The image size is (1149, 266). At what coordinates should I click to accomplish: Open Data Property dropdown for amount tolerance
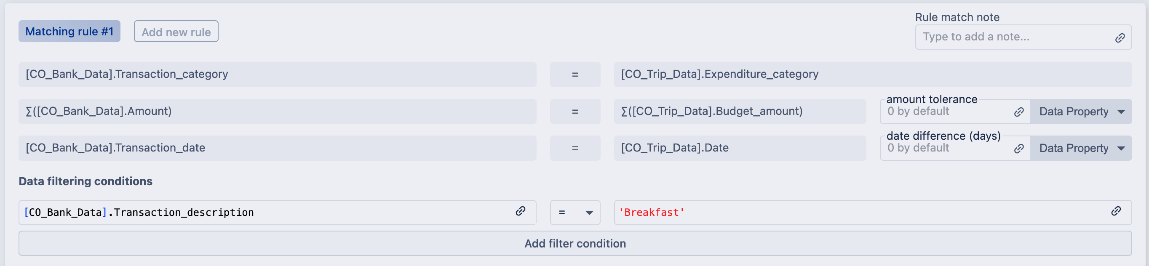click(1081, 112)
